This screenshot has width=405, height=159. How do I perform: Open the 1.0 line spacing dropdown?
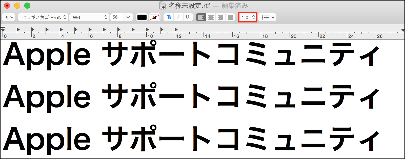pos(248,17)
